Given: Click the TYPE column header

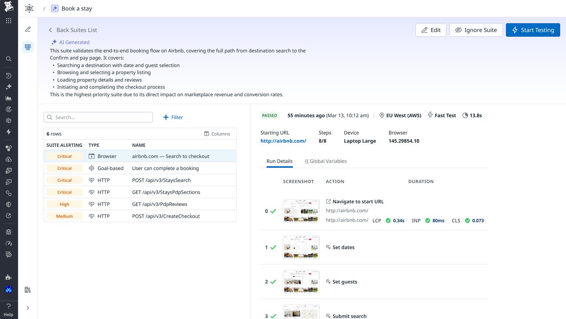Looking at the screenshot, I should tap(94, 145).
